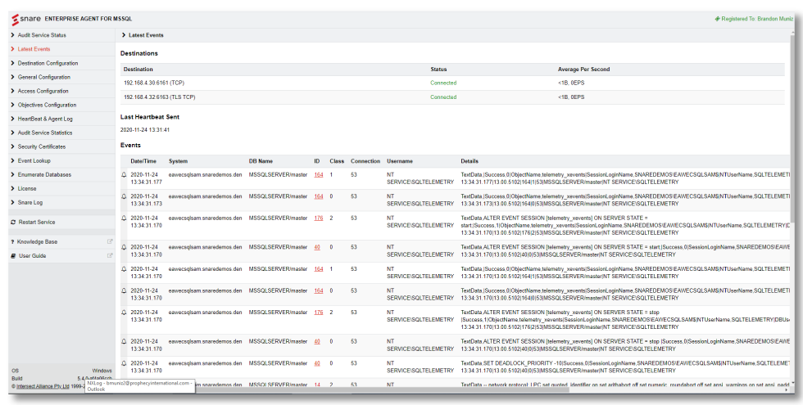Open Audit Service Statistics page
The image size is (803, 405).
coord(45,133)
